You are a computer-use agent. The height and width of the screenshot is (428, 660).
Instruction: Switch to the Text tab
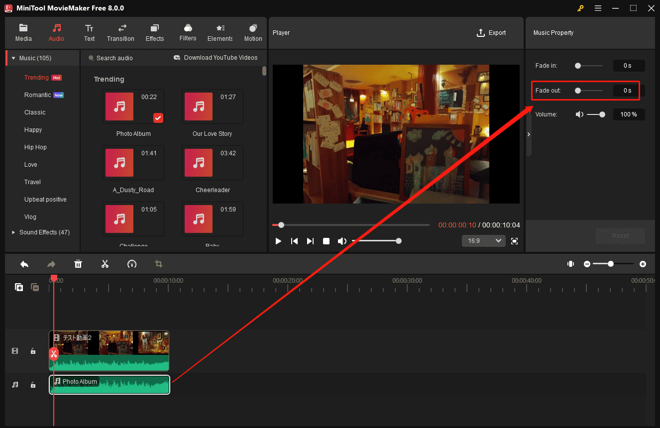pos(89,33)
